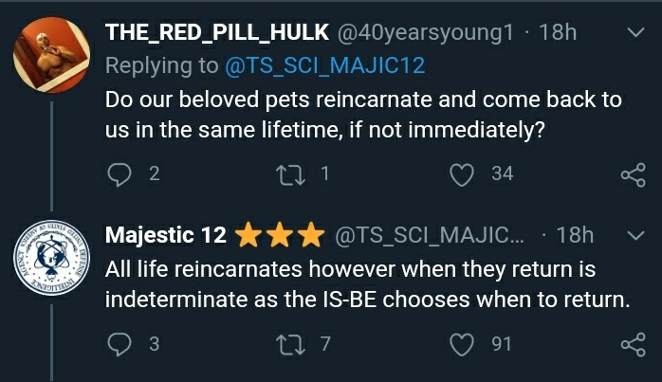Like THE_RED_PILL_HULK's tweet

(462, 174)
